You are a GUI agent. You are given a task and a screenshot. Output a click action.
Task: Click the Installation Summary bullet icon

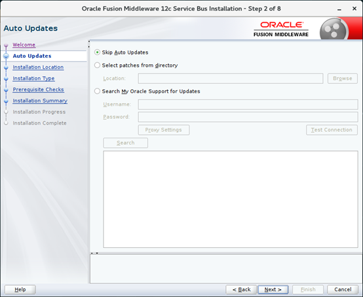pyautogui.click(x=7, y=101)
